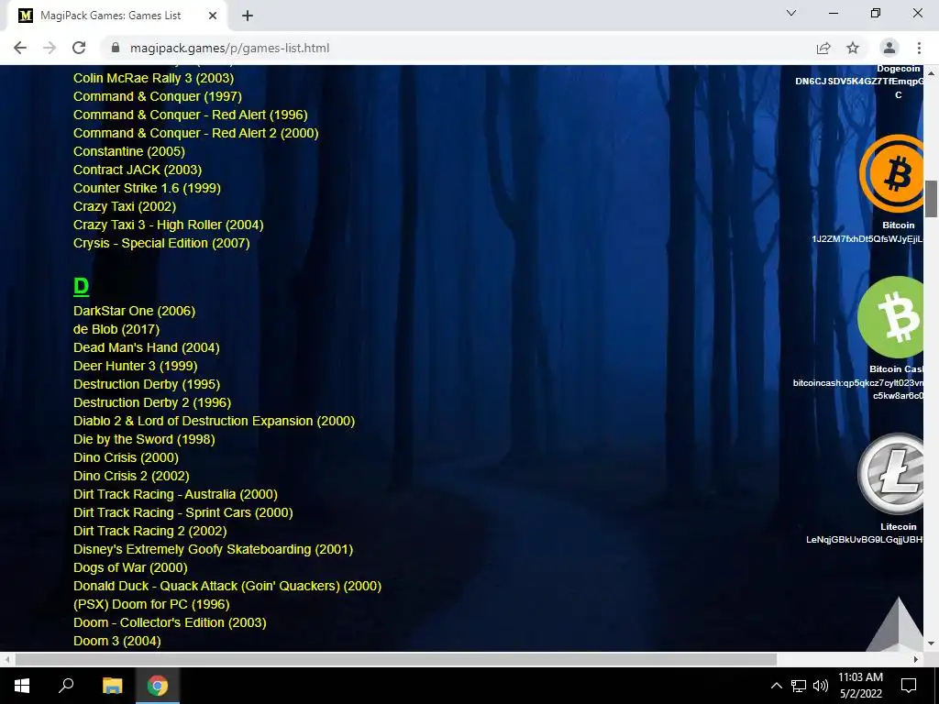Screen dimensions: 939x704
Task: Open the notification center icon
Action: (x=909, y=686)
